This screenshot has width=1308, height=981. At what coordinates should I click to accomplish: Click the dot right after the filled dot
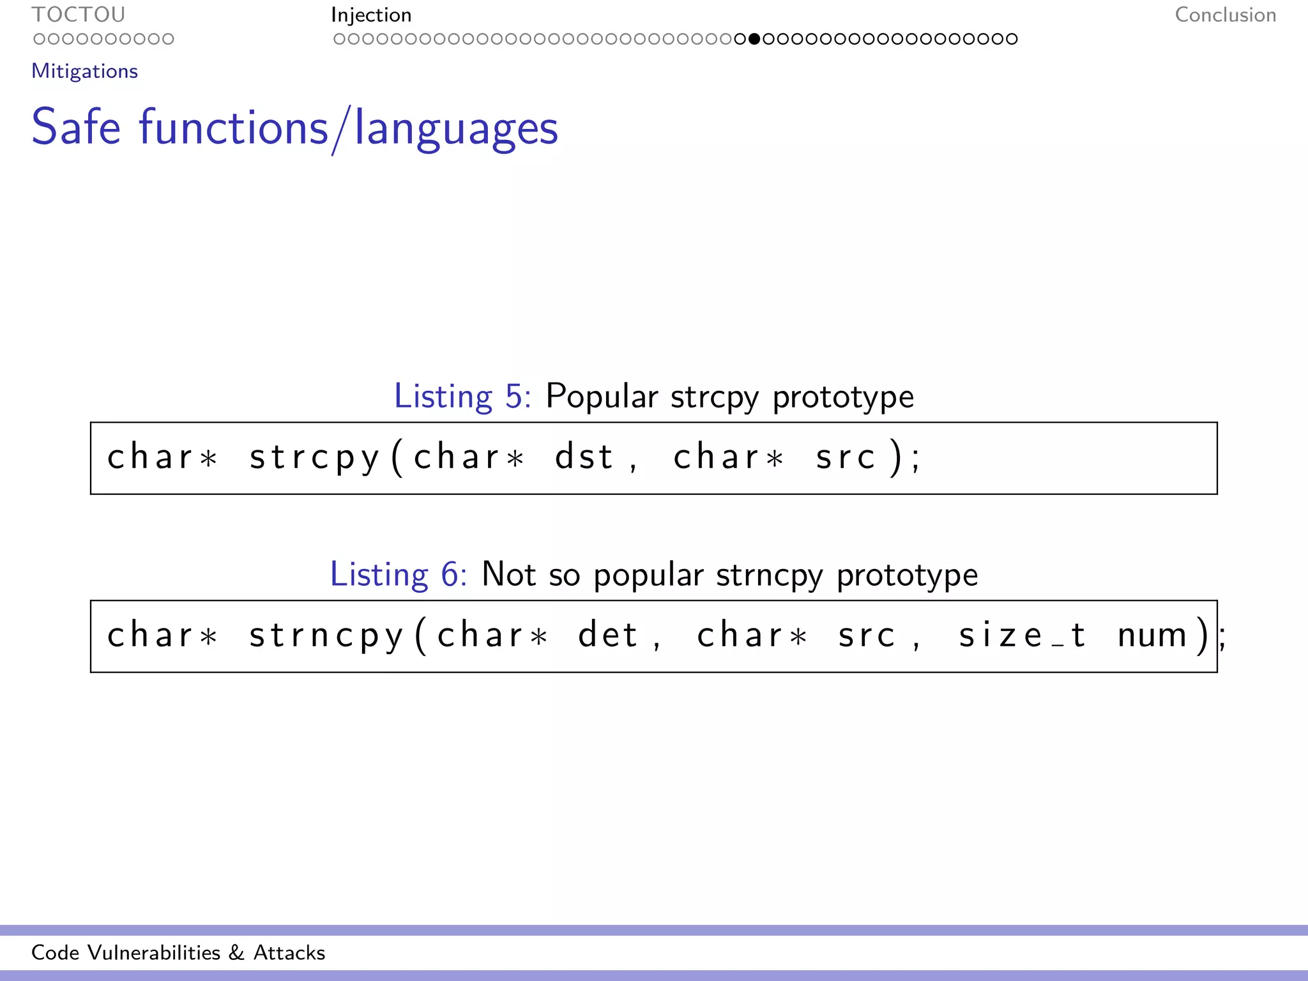[x=768, y=39]
